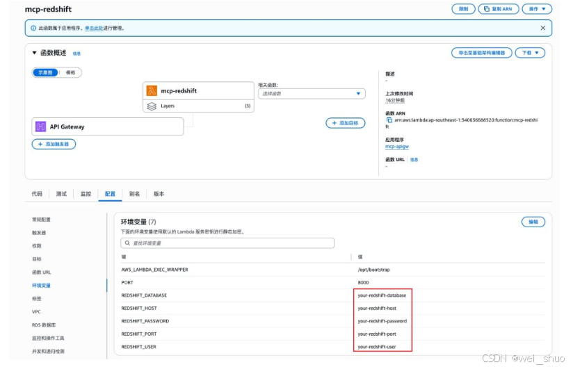Click the last modified time value
Image resolution: width=573 pixels, height=369 pixels.
395,100
